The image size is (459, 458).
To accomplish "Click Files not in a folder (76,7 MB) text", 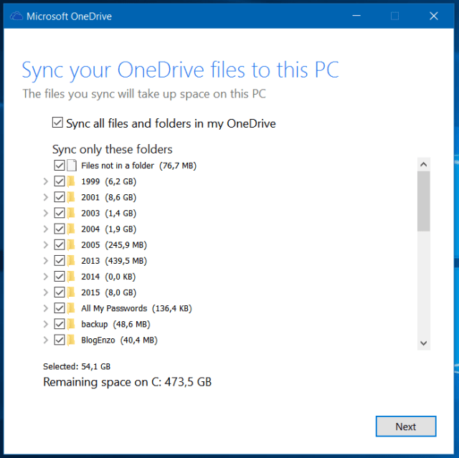I will pyautogui.click(x=138, y=166).
